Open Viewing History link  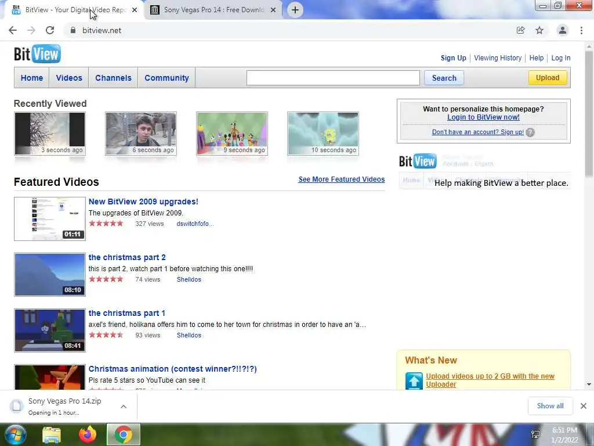click(498, 58)
